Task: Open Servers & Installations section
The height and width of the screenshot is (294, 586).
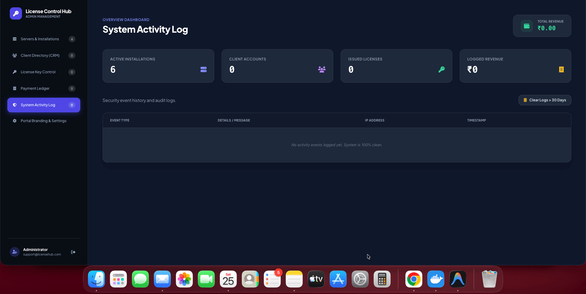Action: (x=44, y=39)
